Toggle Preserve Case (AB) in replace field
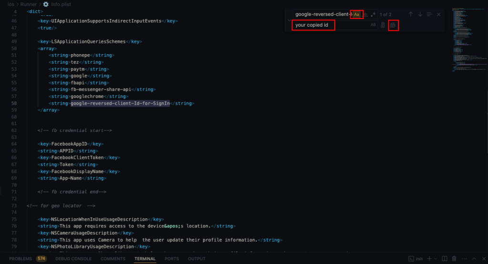This screenshot has width=488, height=264. (373, 25)
